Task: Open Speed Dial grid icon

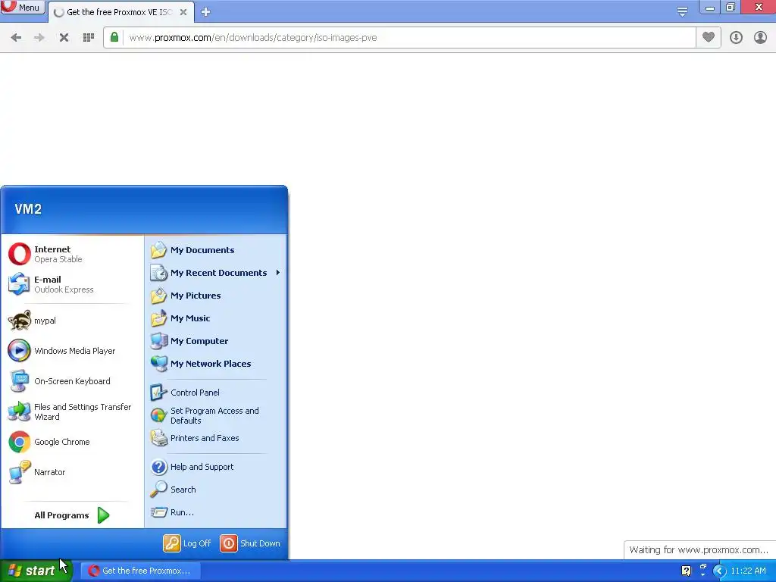Action: pyautogui.click(x=89, y=38)
